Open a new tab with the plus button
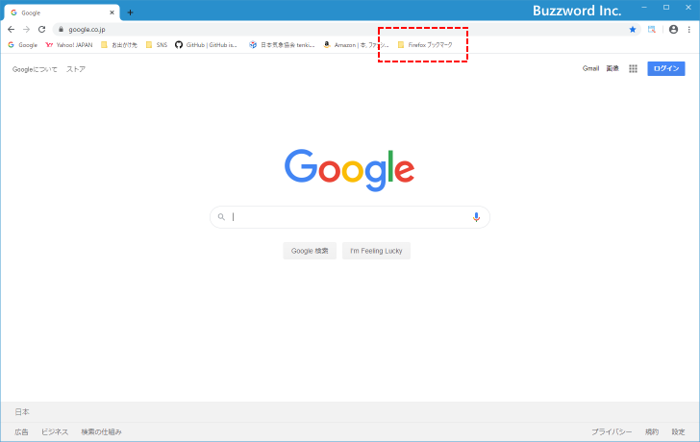 (130, 12)
